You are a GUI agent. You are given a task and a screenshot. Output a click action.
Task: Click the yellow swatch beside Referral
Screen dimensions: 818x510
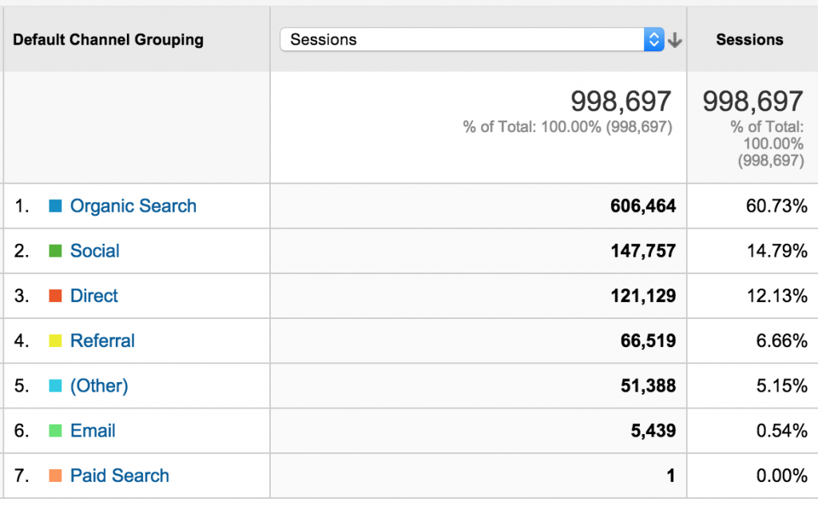click(56, 341)
